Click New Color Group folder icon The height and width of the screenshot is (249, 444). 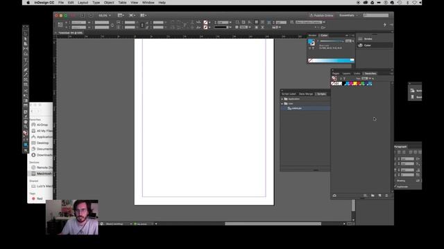tap(373, 195)
